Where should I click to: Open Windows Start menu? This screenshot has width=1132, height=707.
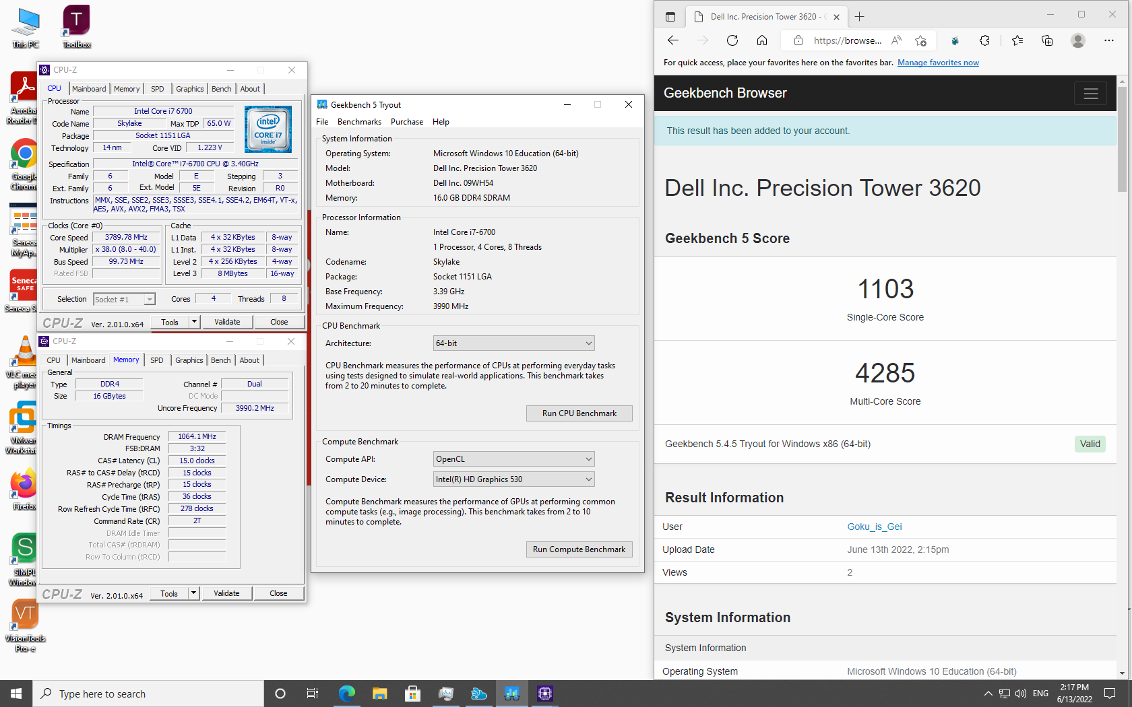click(x=16, y=694)
